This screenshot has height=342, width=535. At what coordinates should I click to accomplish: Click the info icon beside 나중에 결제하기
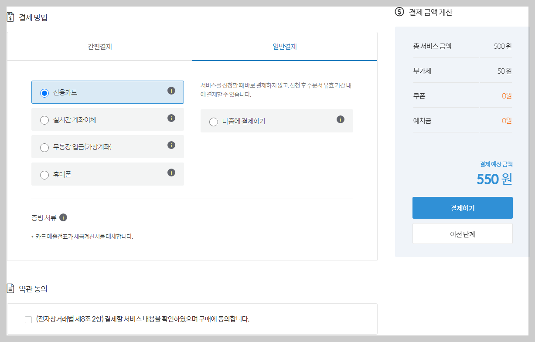click(x=341, y=121)
